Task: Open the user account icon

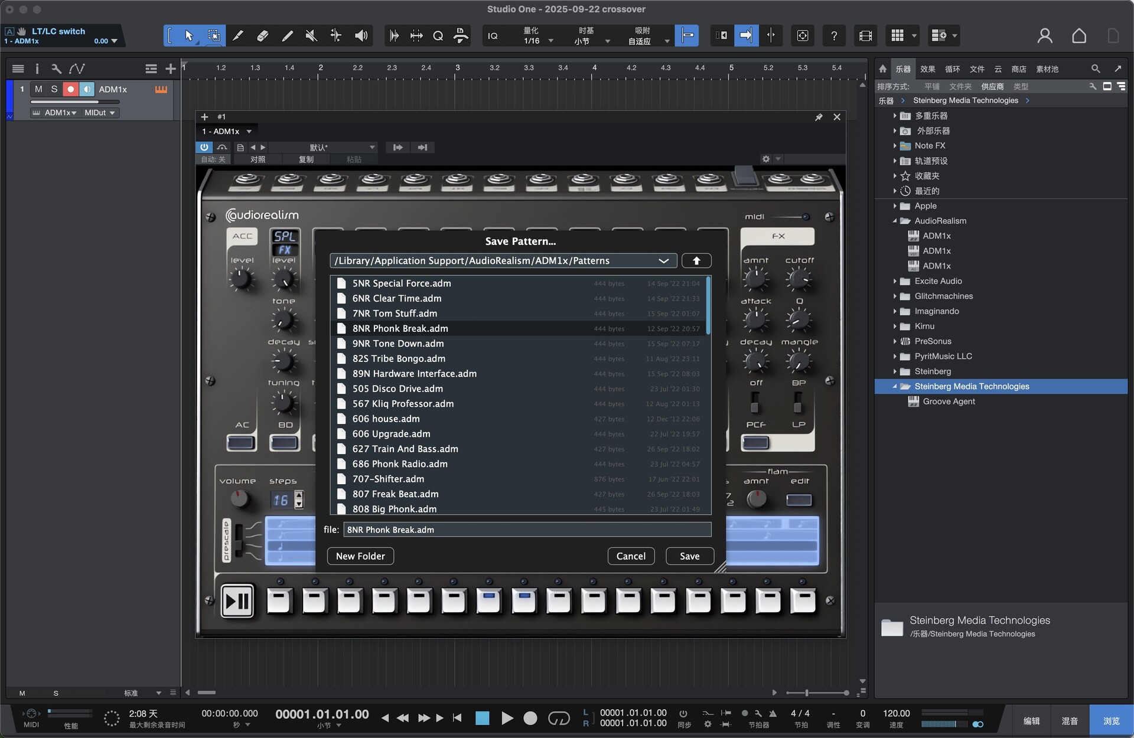Action: tap(1044, 36)
